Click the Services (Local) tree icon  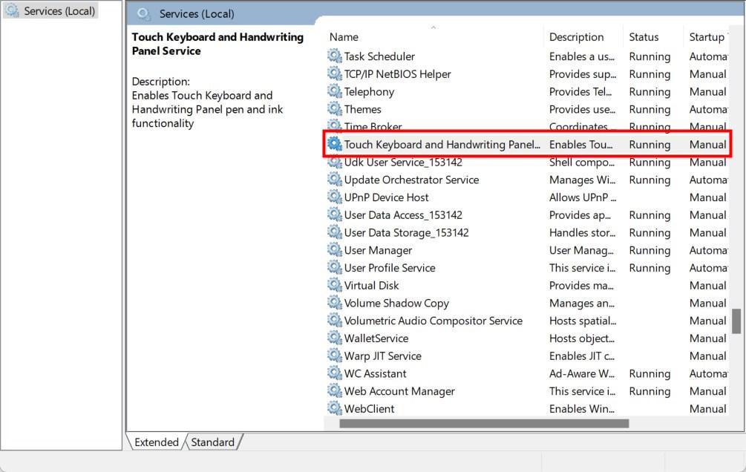[x=13, y=11]
